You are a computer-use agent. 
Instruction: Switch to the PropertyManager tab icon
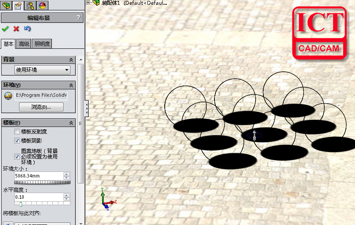pos(18,6)
